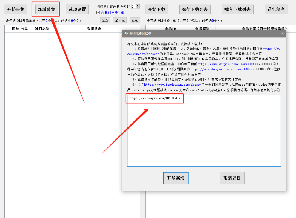Open 选项设置 options

tap(77, 10)
